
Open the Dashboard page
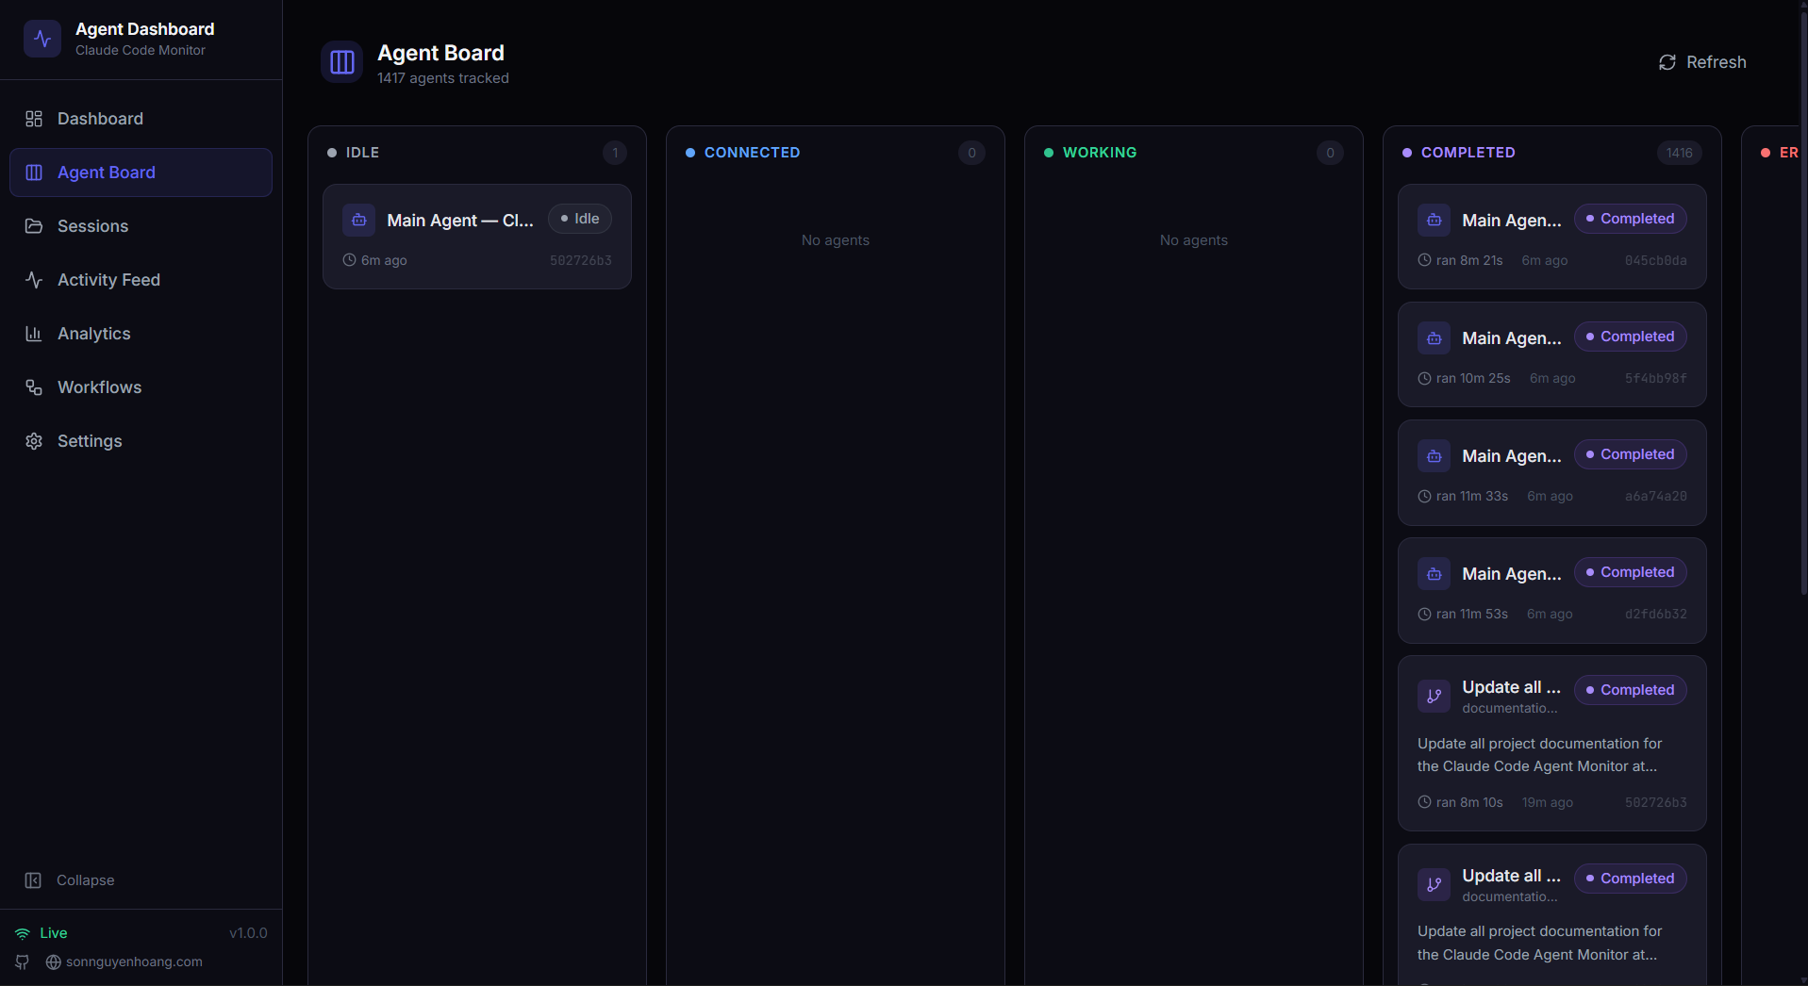pos(141,119)
